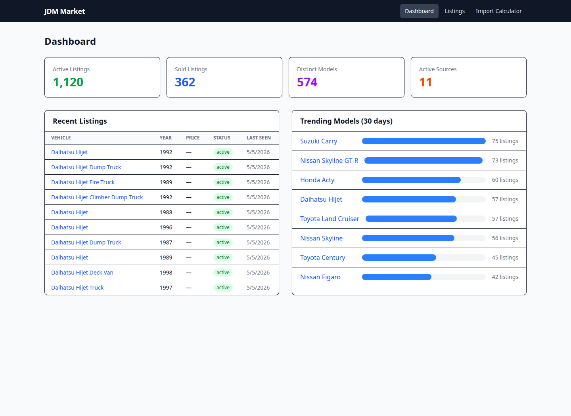Click the Honda Acty progress bar
This screenshot has width=571, height=416.
click(424, 180)
